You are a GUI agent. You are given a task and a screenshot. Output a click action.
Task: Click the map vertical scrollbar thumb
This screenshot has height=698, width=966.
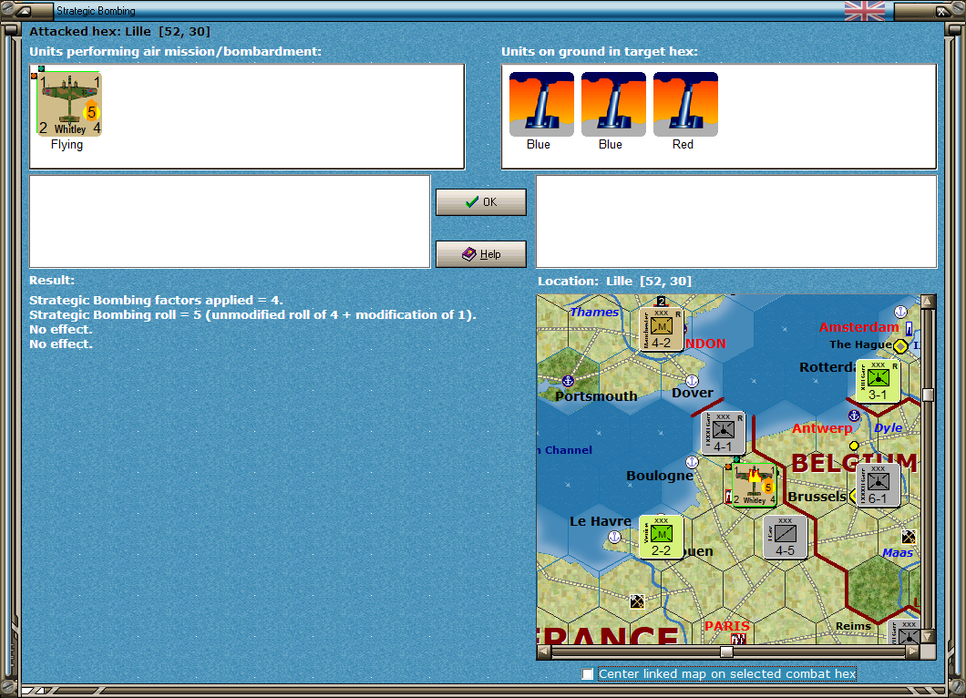[x=927, y=395]
